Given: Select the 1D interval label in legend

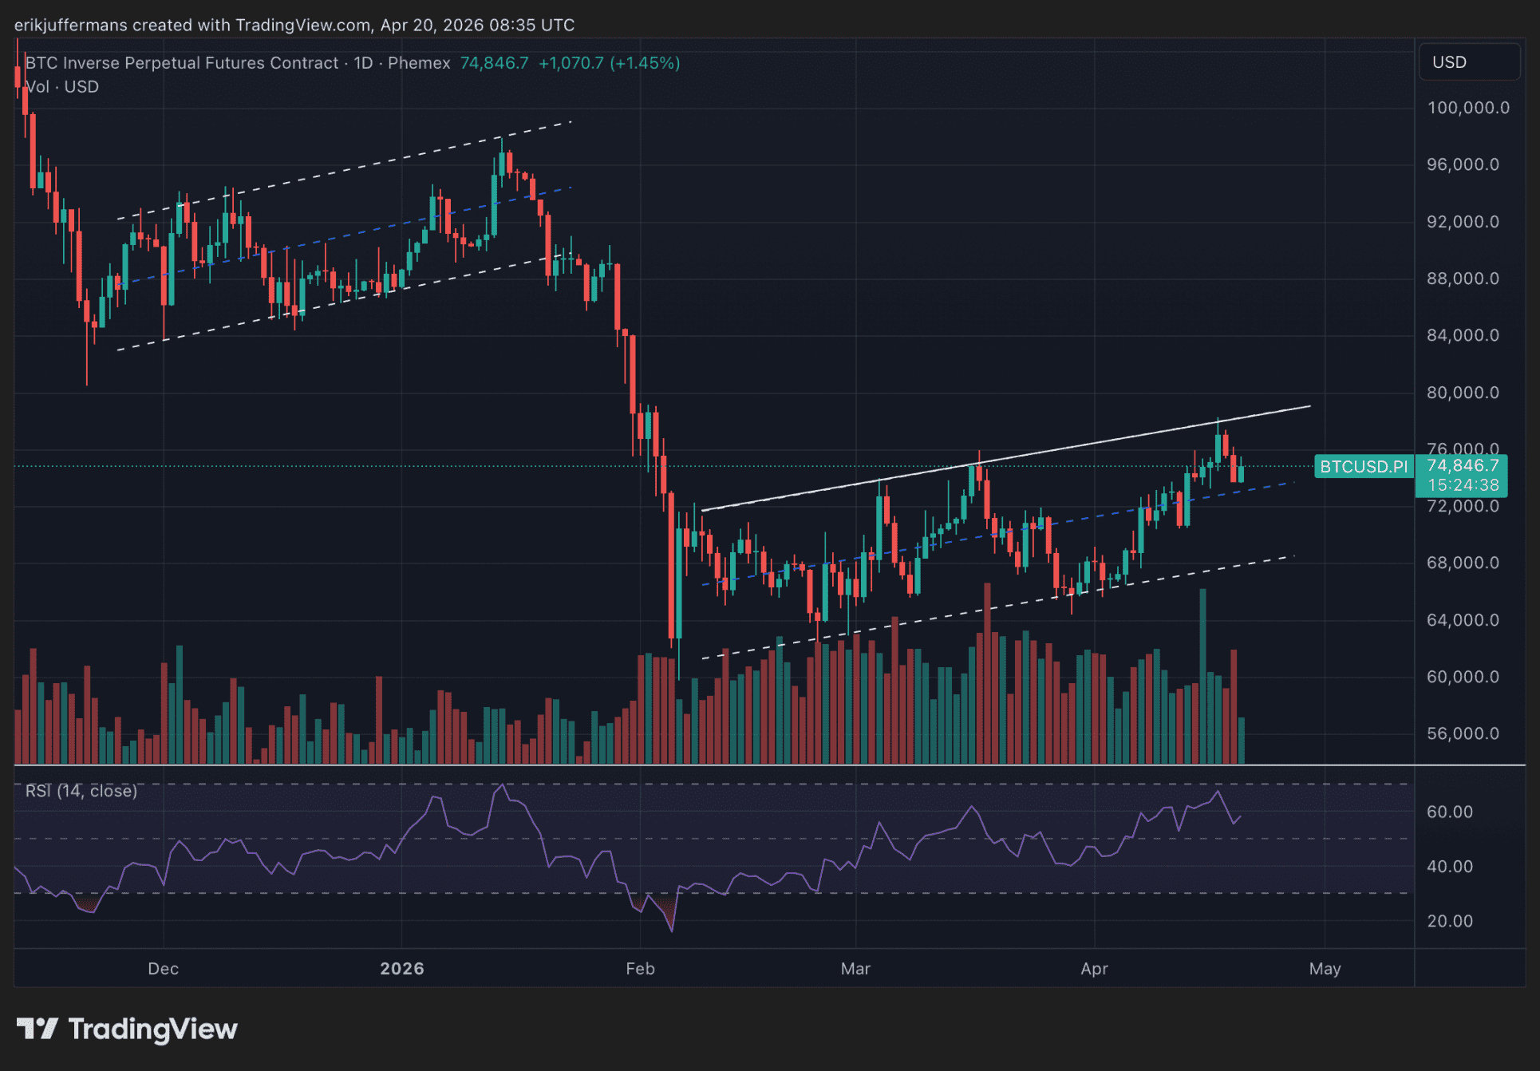Looking at the screenshot, I should coord(363,63).
